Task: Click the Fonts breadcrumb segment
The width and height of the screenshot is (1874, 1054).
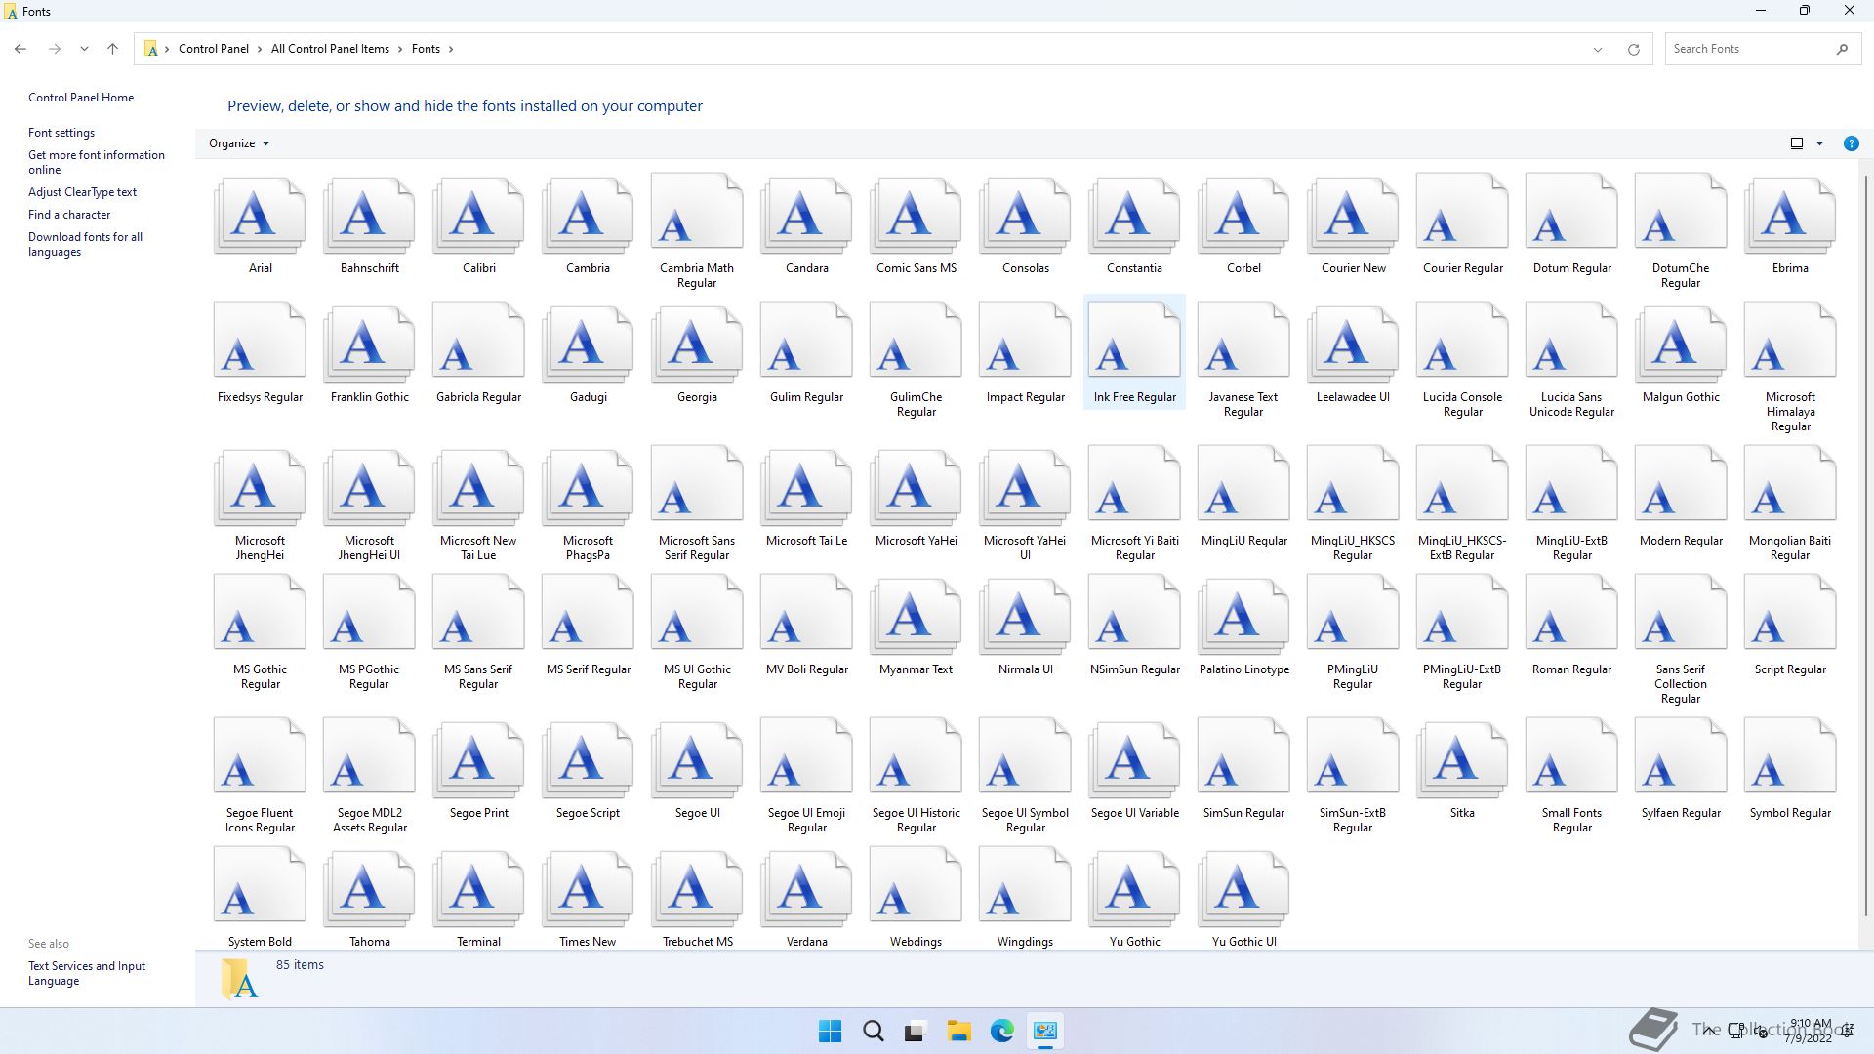Action: point(426,49)
